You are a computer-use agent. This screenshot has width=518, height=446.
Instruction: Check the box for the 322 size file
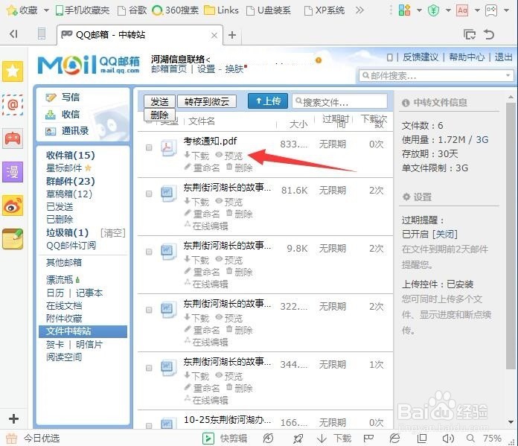(x=149, y=310)
